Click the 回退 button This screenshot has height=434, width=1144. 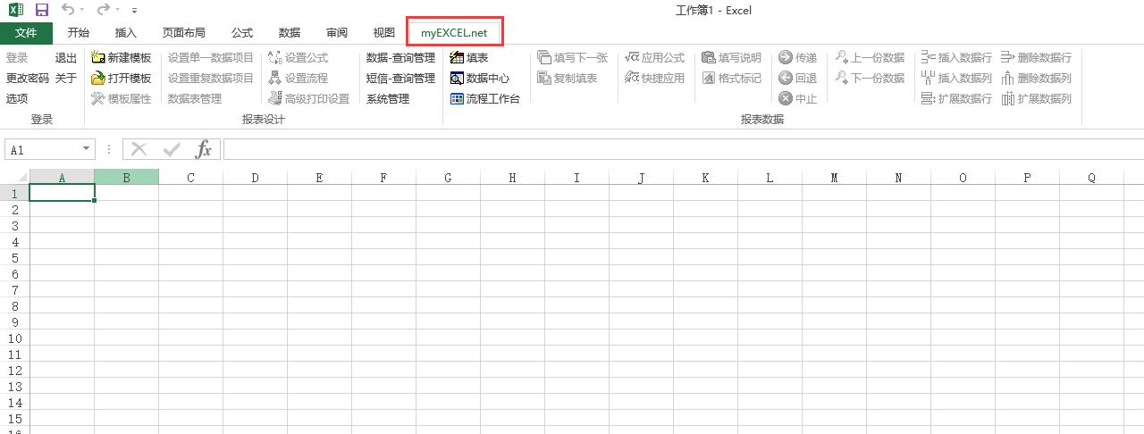click(798, 79)
